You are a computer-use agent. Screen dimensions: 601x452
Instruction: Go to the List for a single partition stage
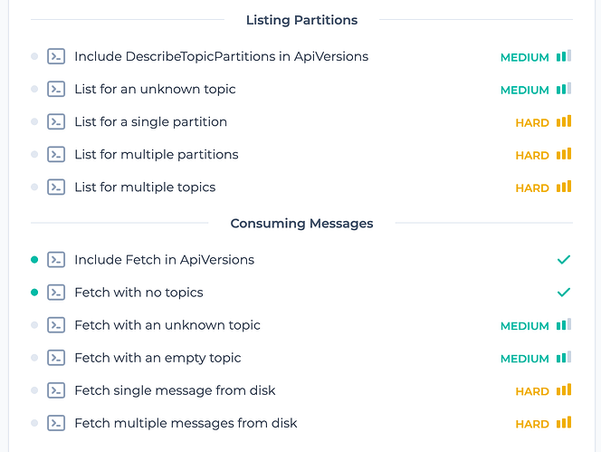pyautogui.click(x=150, y=121)
